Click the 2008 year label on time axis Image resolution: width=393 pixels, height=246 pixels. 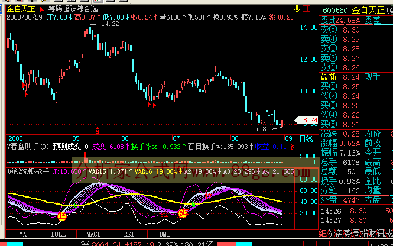click(x=15, y=138)
